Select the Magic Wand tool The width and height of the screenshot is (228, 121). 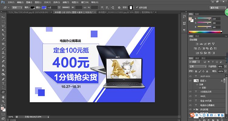tap(3, 30)
